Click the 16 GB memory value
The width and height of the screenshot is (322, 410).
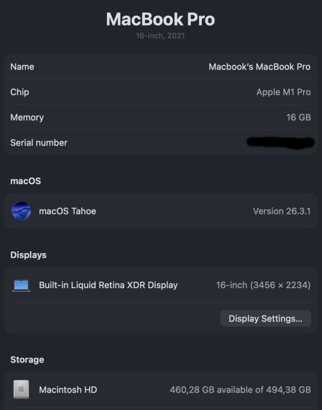click(x=298, y=118)
